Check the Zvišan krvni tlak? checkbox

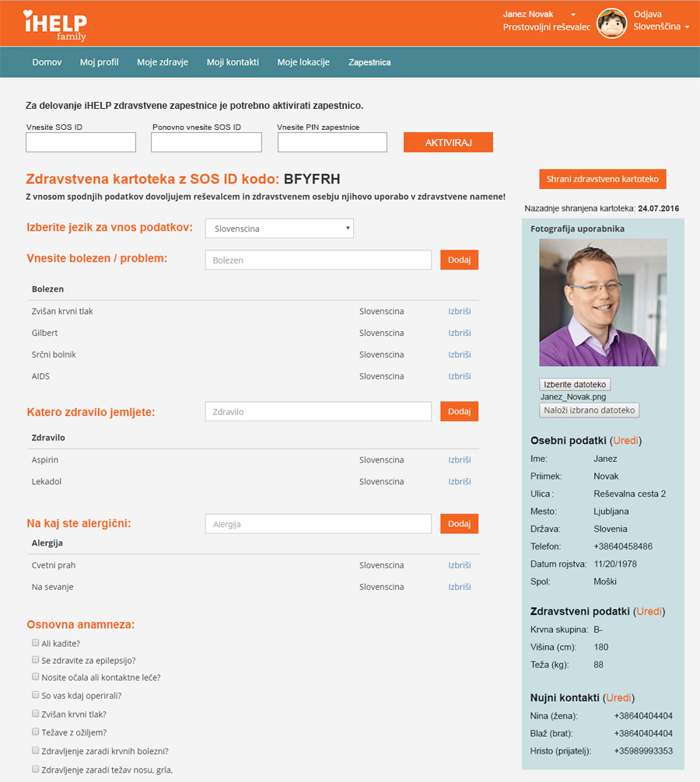click(36, 714)
